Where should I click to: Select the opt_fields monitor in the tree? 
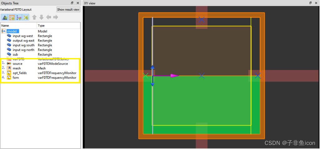[x=20, y=73]
